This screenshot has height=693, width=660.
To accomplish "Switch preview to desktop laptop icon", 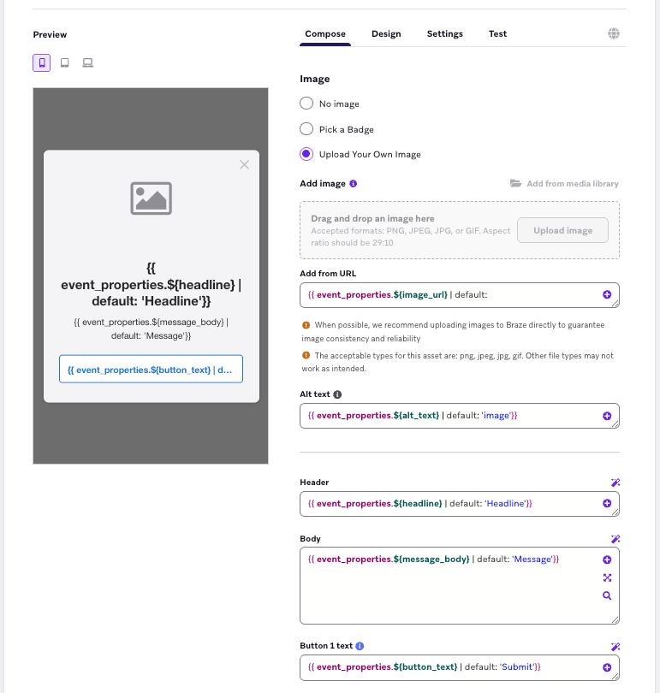I will coord(87,63).
